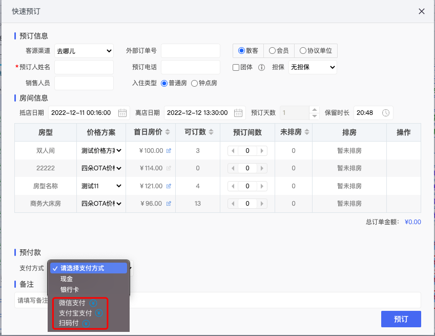
Task: Focus the 外部订单号 input field
Action: tap(191, 51)
